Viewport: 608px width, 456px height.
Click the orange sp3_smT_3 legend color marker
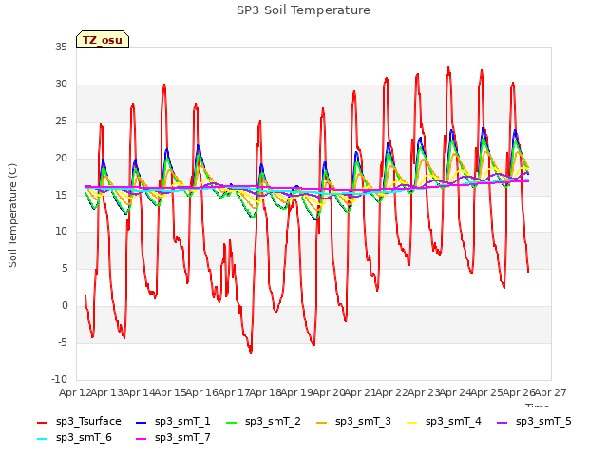click(321, 422)
